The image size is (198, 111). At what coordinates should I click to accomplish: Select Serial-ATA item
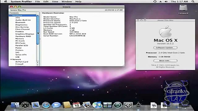21,55
